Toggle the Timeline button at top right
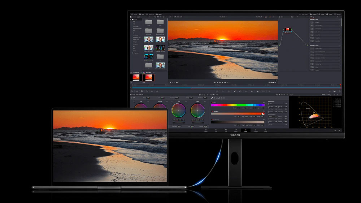The image size is (361, 203). coord(313,14)
